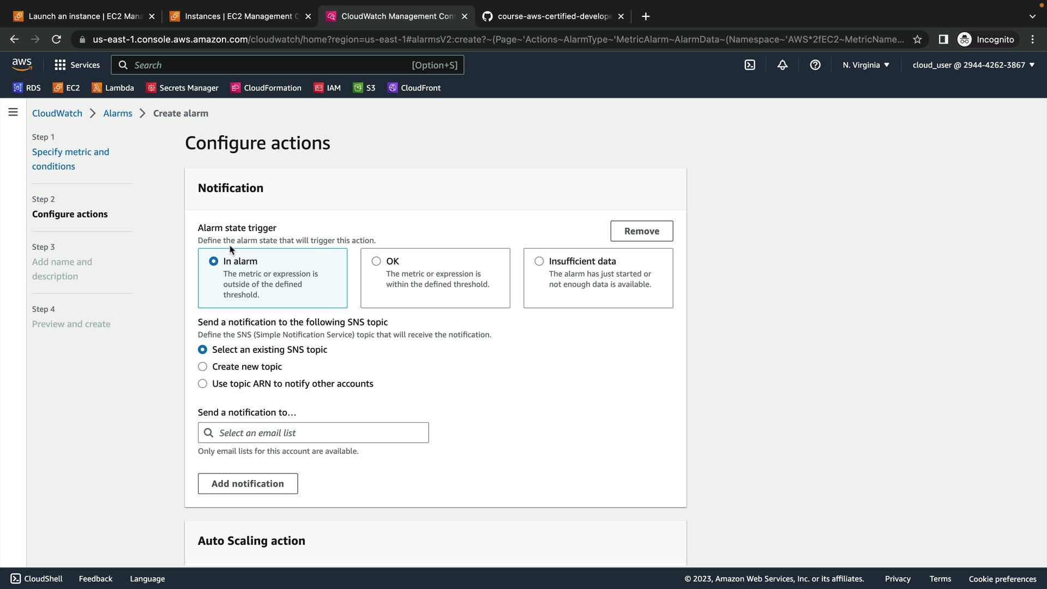The width and height of the screenshot is (1047, 589).
Task: Open the cloud_user account dropdown
Action: pyautogui.click(x=973, y=65)
